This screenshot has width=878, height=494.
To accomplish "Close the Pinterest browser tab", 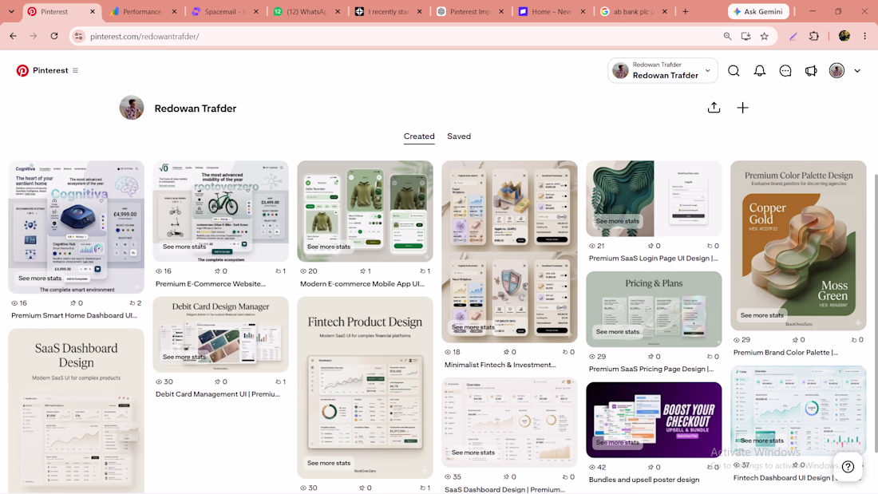I will point(93,11).
